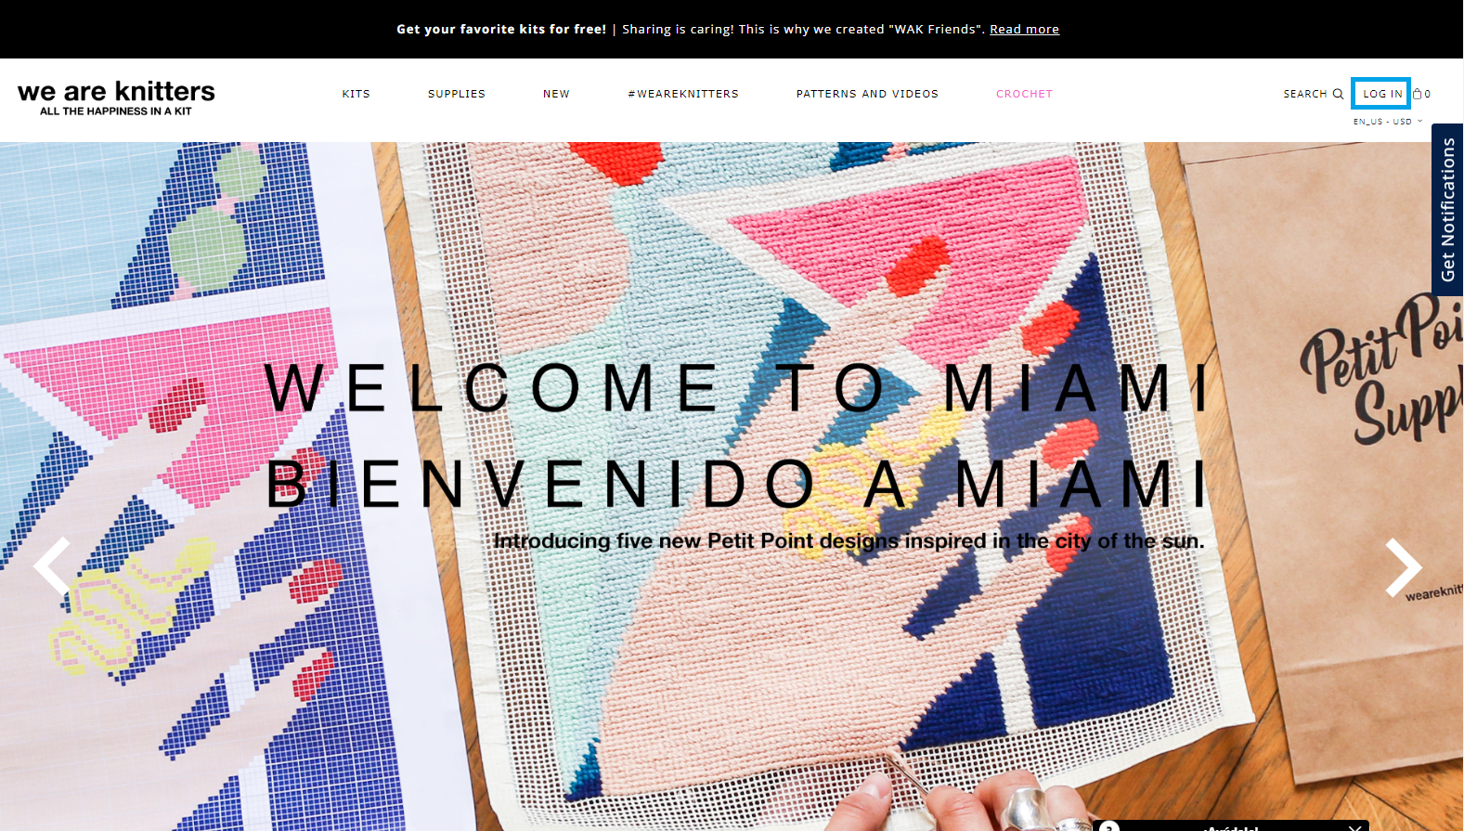Select the pink Crochet menu item
The height and width of the screenshot is (831, 1464).
click(1024, 94)
